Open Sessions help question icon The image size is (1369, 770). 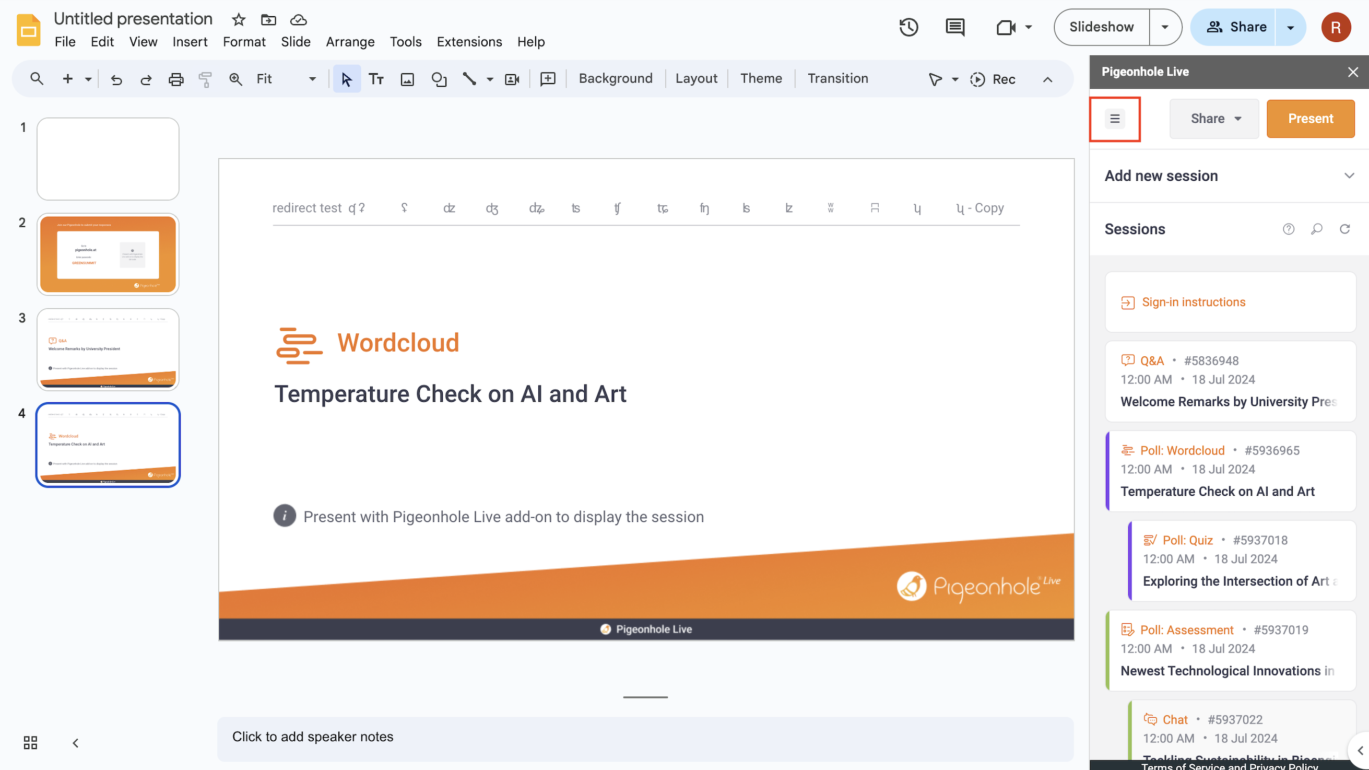tap(1288, 229)
